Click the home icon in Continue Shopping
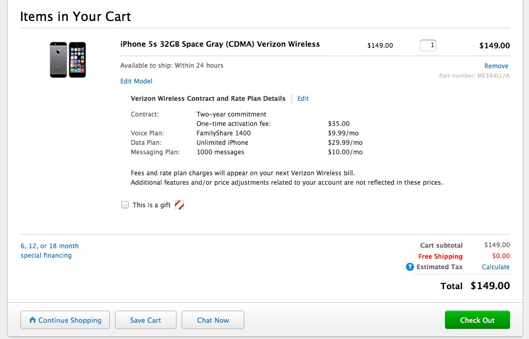This screenshot has width=529, height=339. (33, 320)
